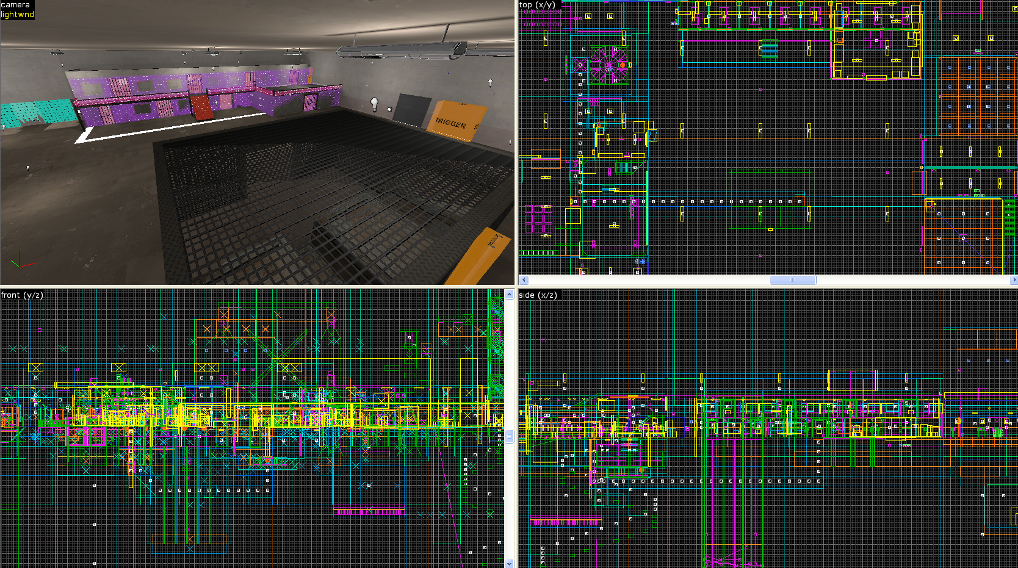Click the yellow lightwnd label
This screenshot has height=568, width=1018.
[17, 15]
